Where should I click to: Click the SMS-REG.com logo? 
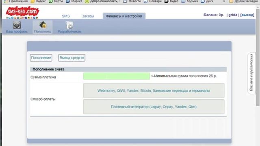(22, 13)
